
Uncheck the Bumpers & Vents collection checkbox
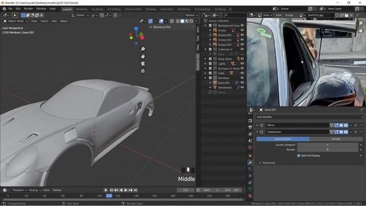point(210,69)
